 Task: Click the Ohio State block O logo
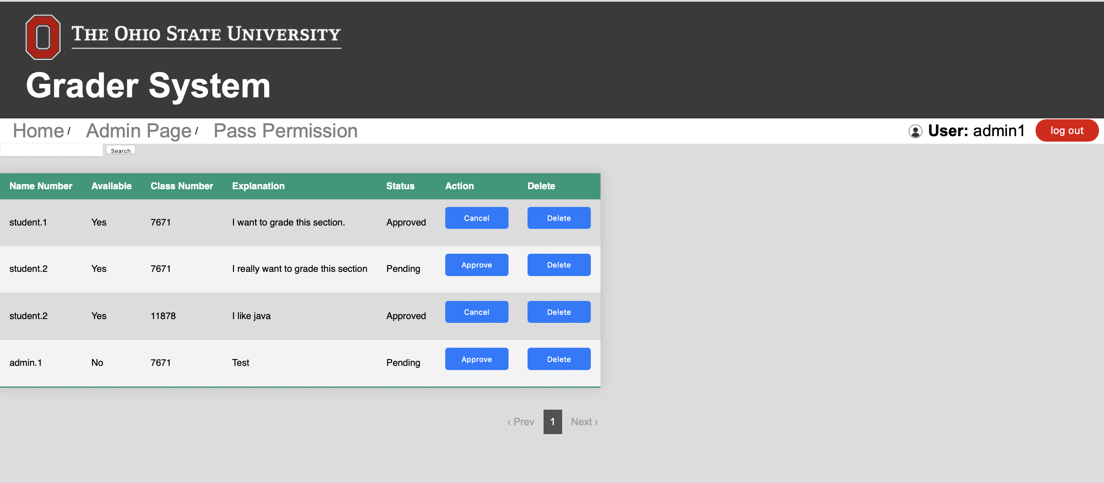pyautogui.click(x=43, y=37)
